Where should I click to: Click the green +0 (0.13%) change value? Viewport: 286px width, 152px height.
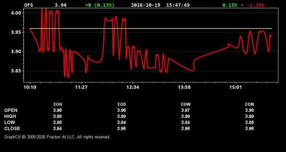coord(100,5)
